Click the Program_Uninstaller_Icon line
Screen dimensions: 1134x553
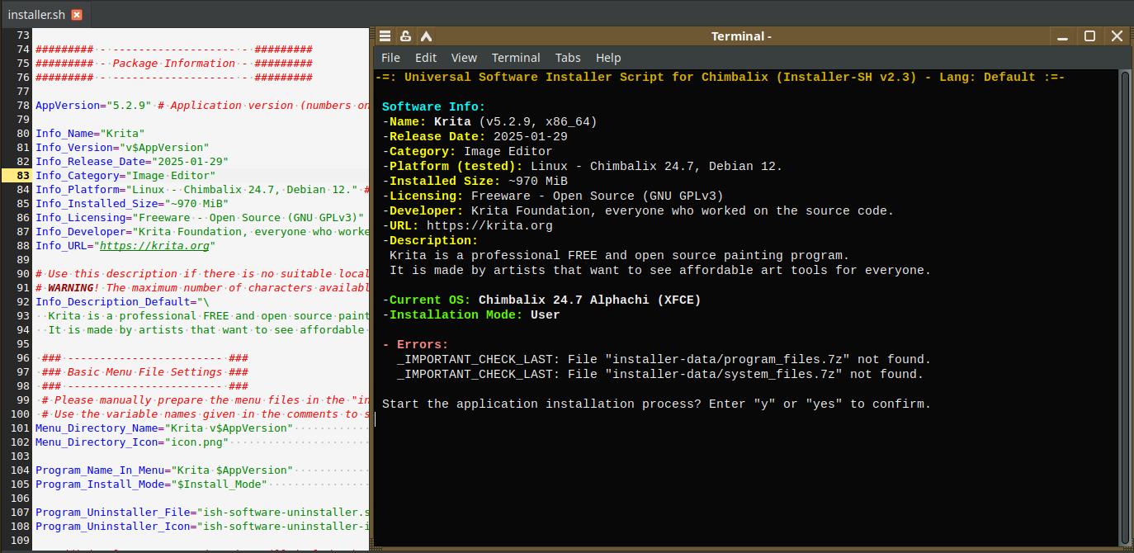[x=202, y=527]
